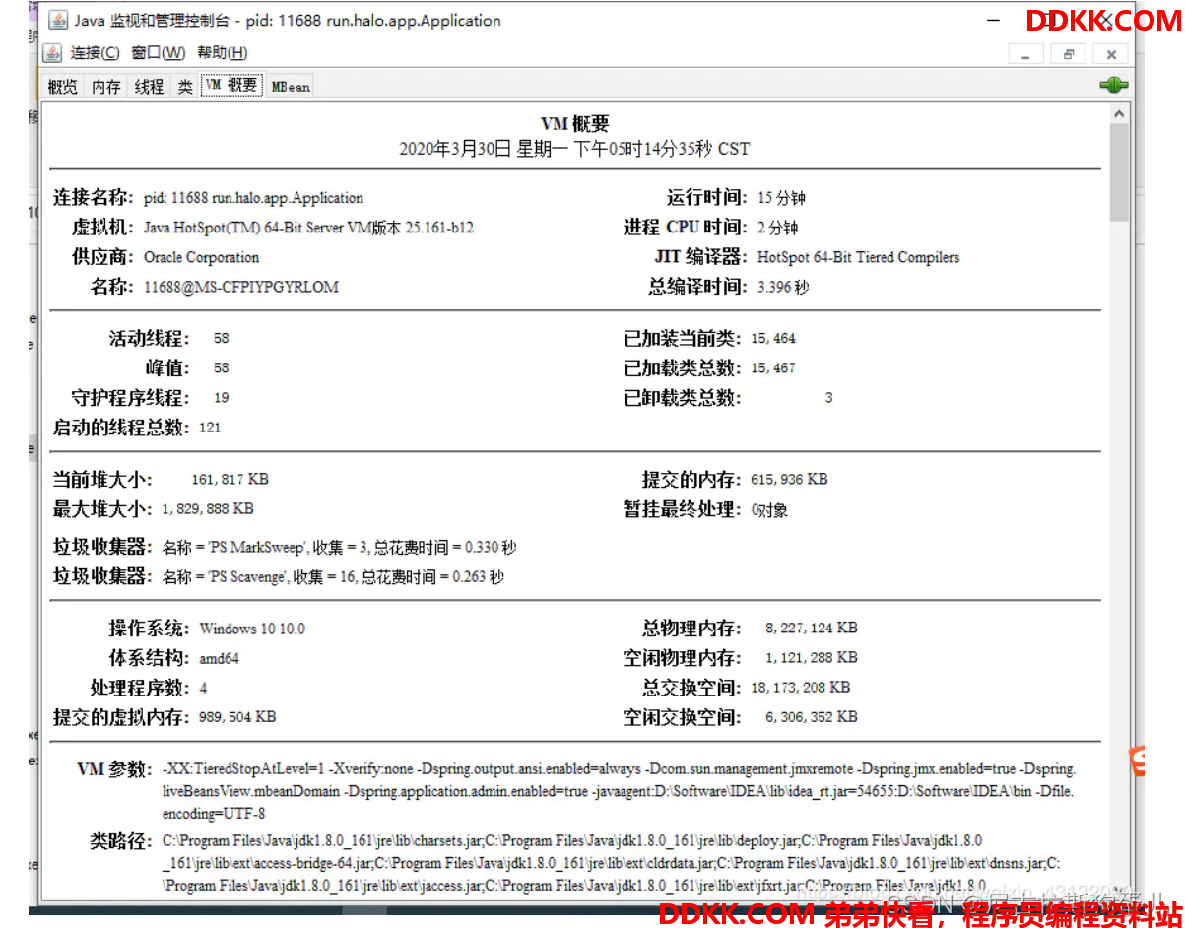
Task: Click the VM 参数 label
Action: [x=115, y=769]
